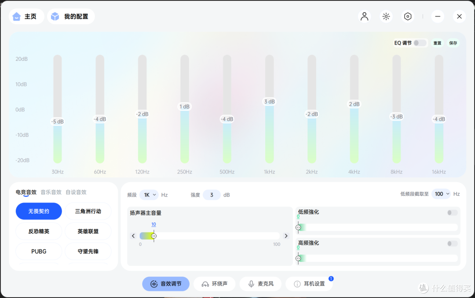Decrease speaker volume with left arrow
This screenshot has height=298, width=475.
point(133,236)
